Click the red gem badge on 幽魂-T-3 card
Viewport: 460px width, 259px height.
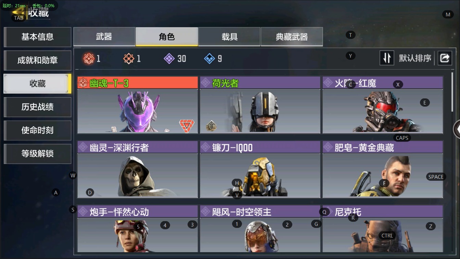(187, 126)
